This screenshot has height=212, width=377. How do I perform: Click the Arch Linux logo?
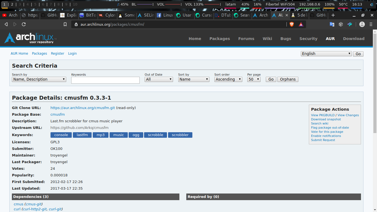(x=30, y=38)
